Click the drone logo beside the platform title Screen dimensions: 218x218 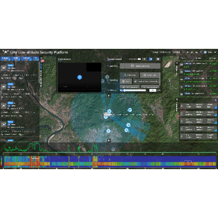click(6, 52)
